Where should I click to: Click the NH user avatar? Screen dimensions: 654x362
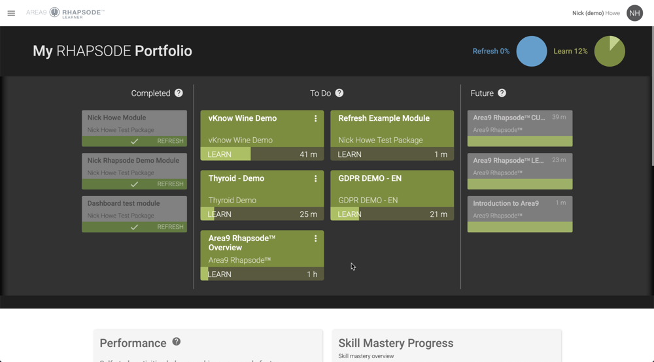[634, 13]
